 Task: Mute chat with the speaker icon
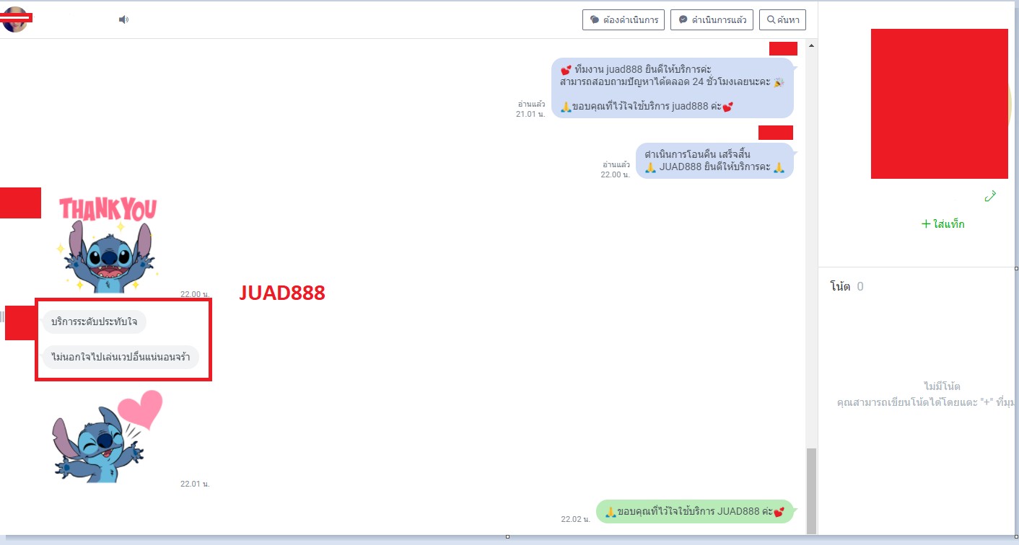[x=123, y=19]
